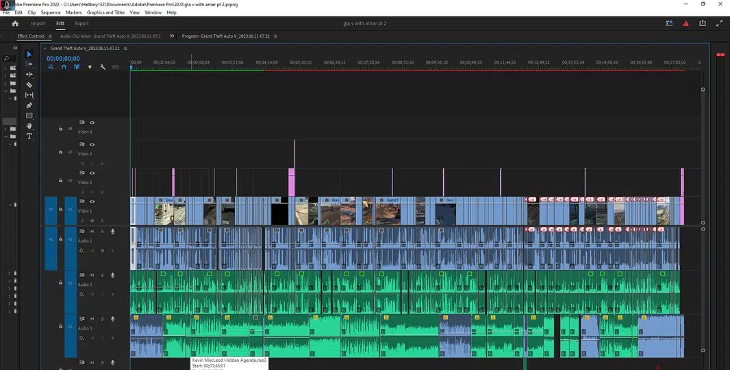730x370 pixels.
Task: Open Audio 2 keyframe display options
Action: click(x=82, y=294)
